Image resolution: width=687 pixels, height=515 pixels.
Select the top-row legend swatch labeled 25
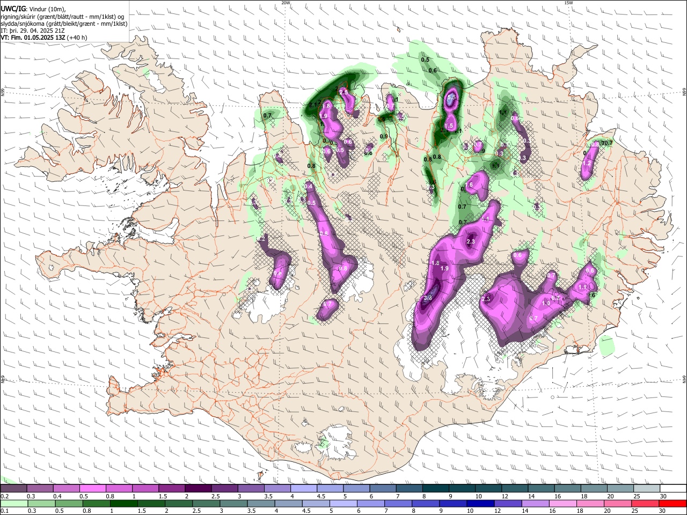click(646, 489)
